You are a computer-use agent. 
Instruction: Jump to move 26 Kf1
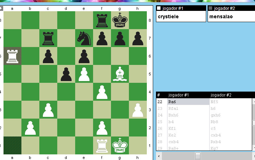point(172,128)
